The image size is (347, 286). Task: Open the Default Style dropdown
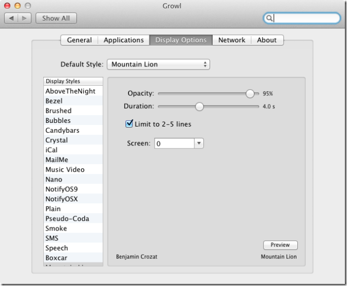158,64
